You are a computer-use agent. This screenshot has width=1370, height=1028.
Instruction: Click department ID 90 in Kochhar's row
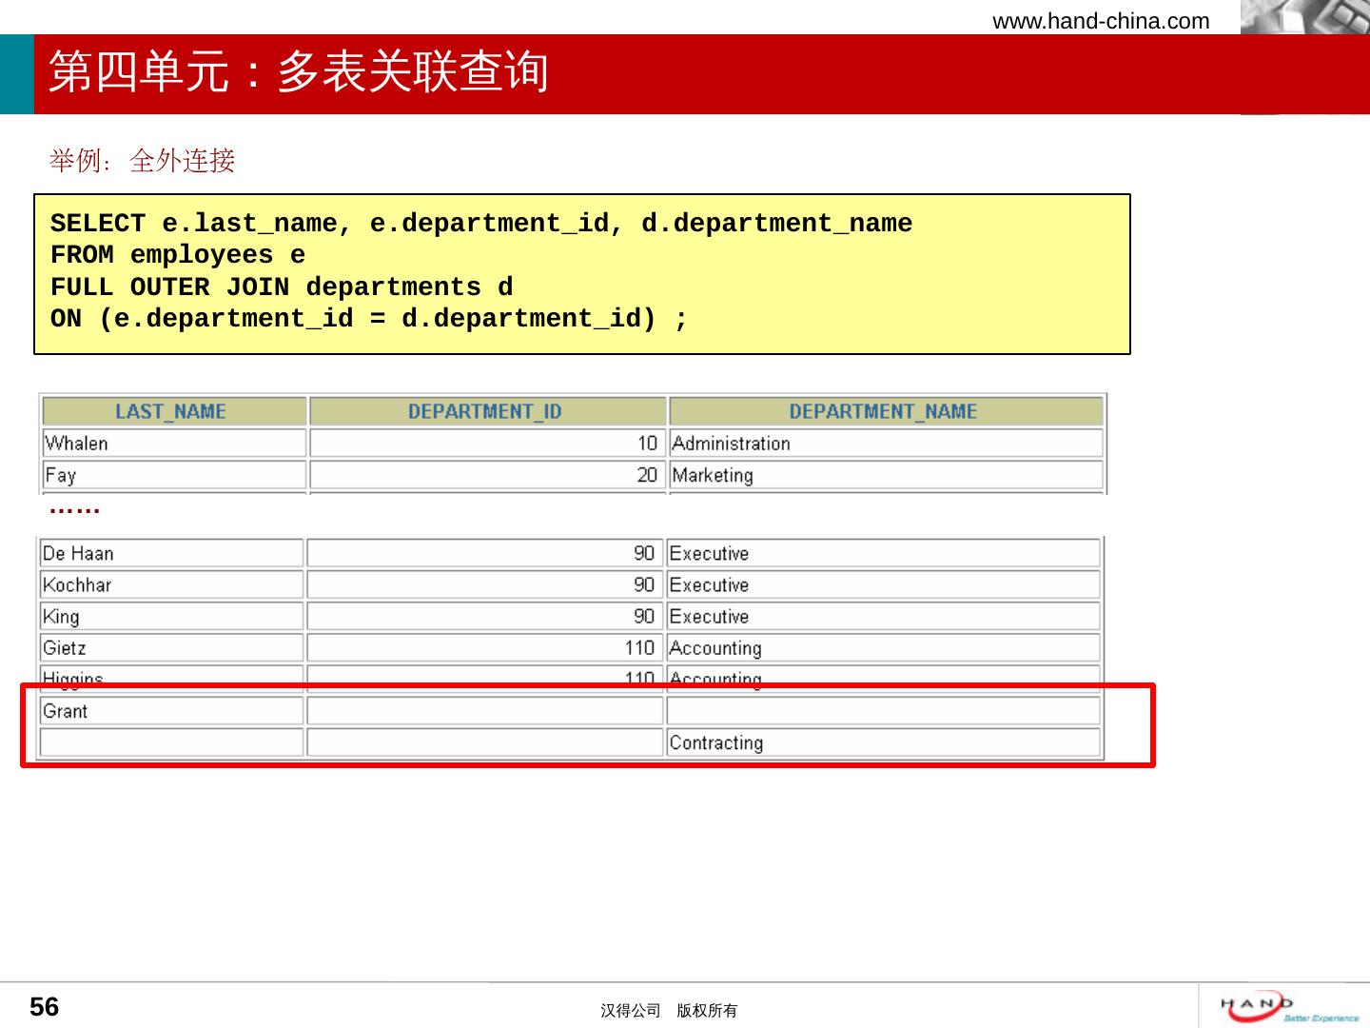[484, 584]
